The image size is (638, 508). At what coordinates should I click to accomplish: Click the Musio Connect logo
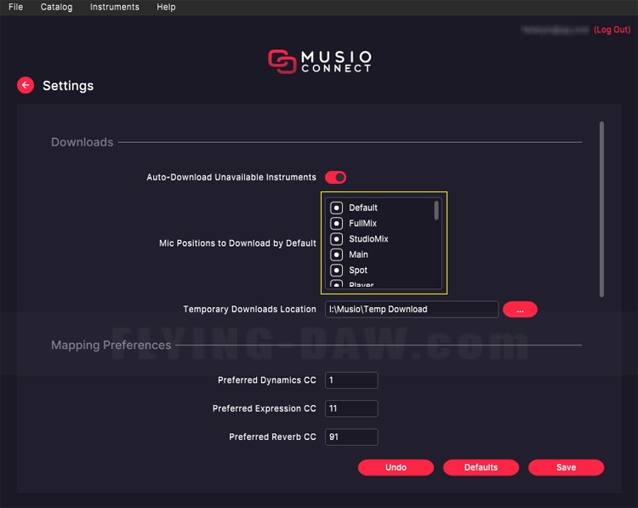click(x=320, y=61)
